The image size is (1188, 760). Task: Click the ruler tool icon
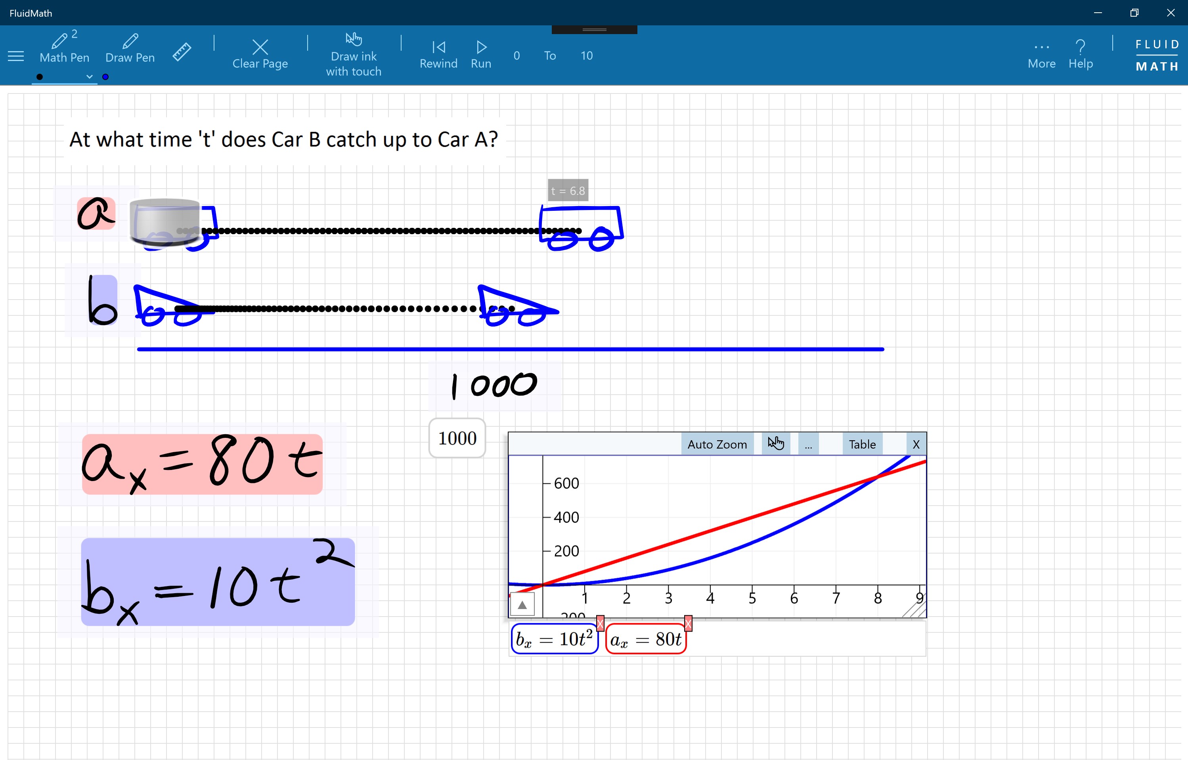click(182, 52)
